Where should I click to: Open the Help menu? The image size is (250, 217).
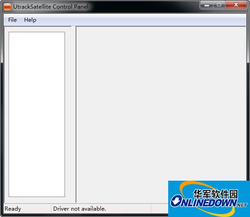(30, 20)
